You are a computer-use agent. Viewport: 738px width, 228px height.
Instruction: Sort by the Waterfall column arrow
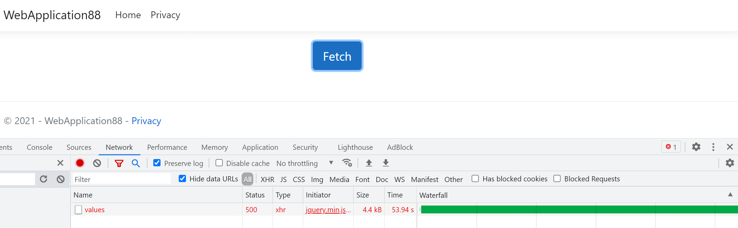730,195
